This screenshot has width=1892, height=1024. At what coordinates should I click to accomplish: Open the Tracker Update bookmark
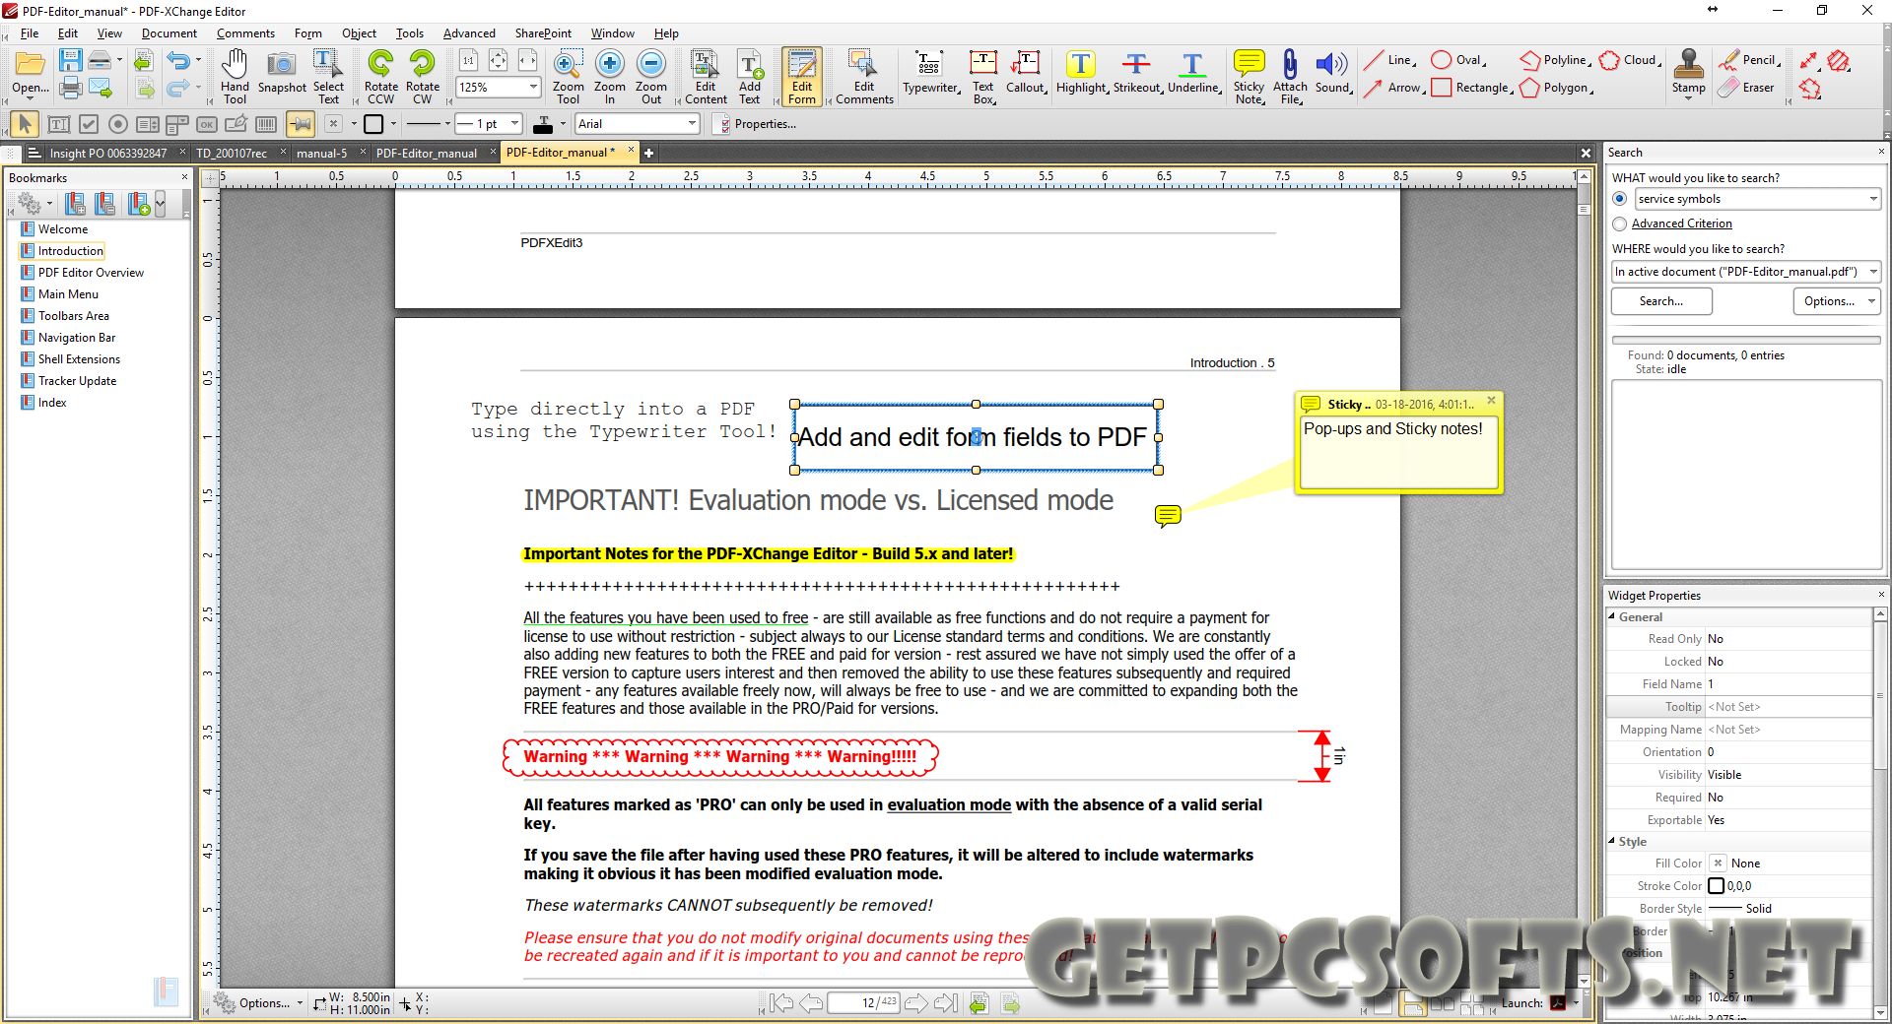[77, 381]
